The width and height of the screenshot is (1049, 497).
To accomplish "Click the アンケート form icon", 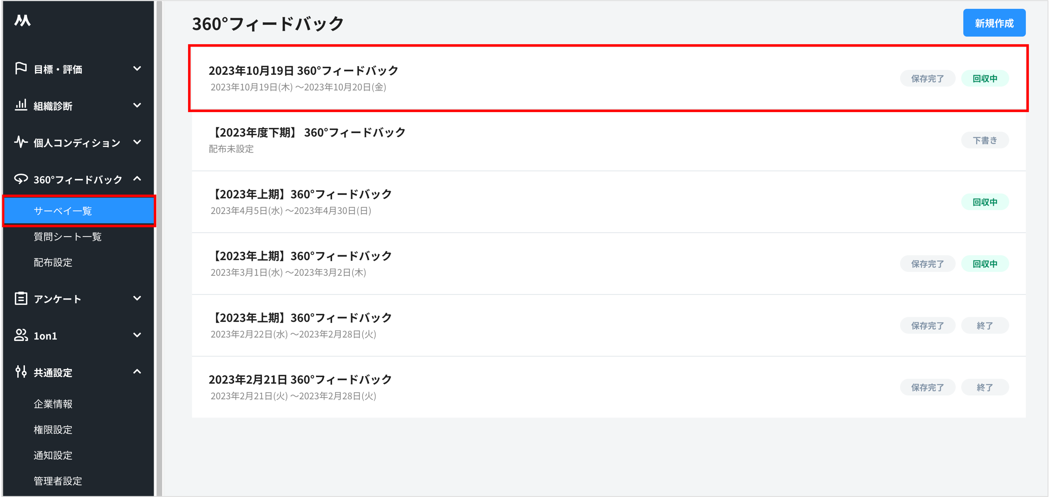I will coord(21,298).
